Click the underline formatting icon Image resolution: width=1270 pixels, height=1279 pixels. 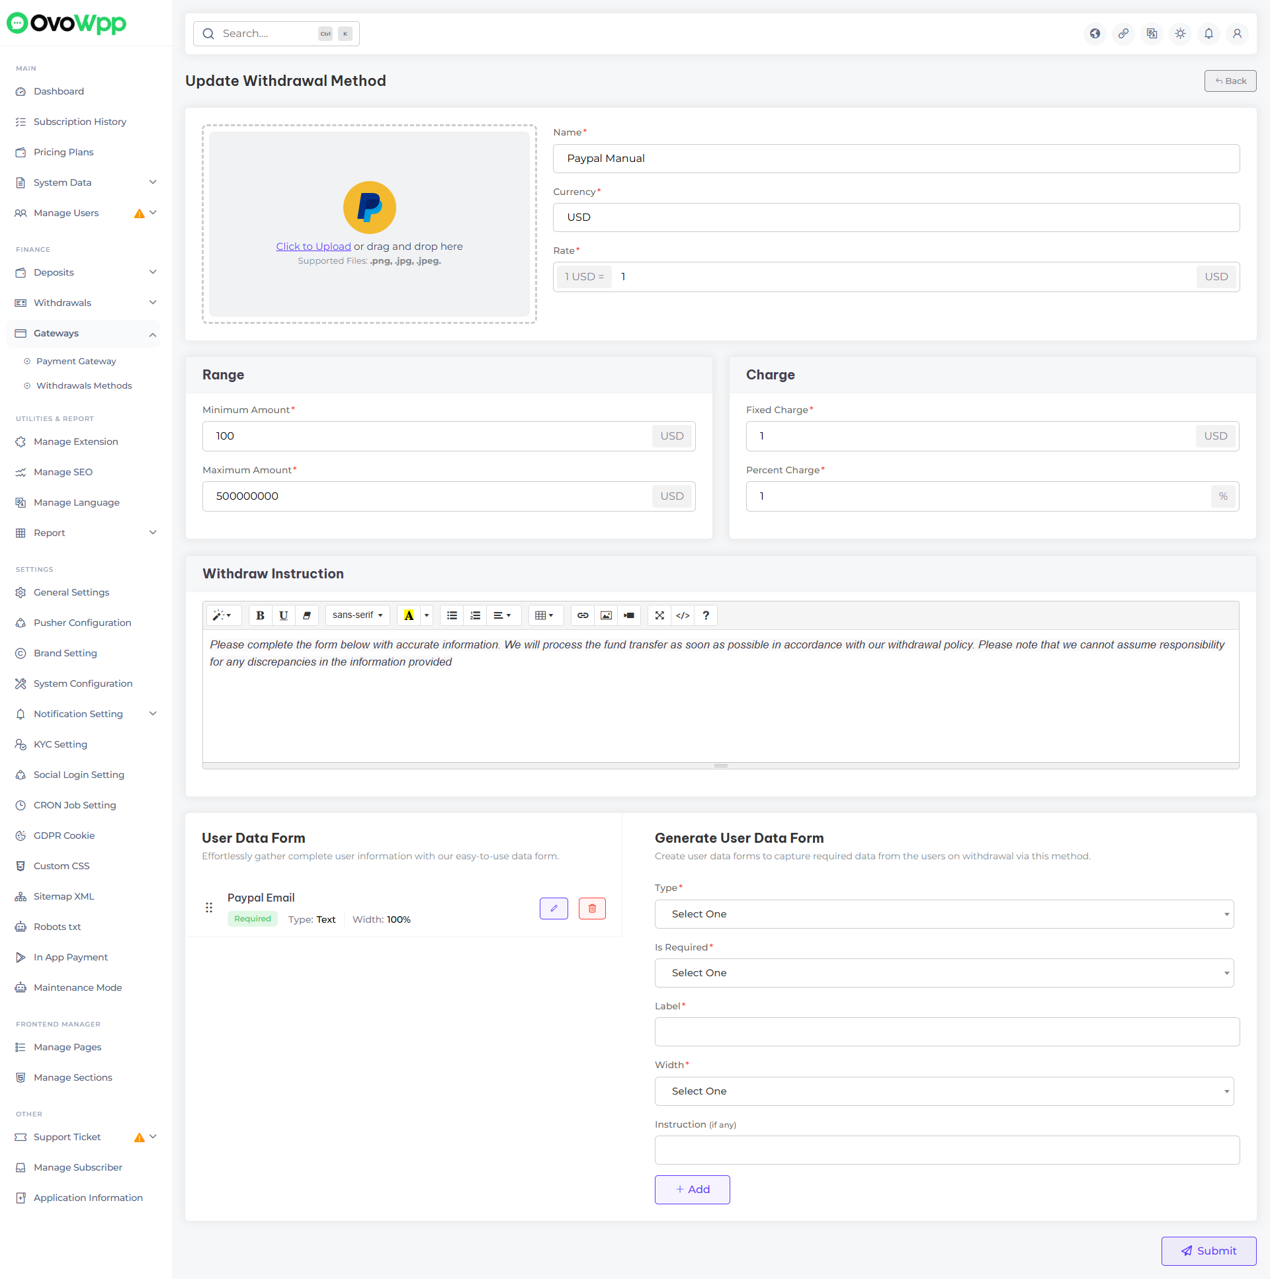tap(284, 615)
